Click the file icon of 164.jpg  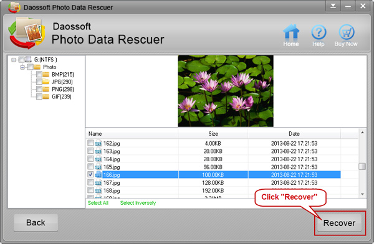pos(98,159)
